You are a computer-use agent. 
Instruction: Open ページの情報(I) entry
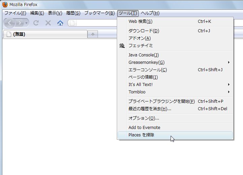tap(175, 77)
